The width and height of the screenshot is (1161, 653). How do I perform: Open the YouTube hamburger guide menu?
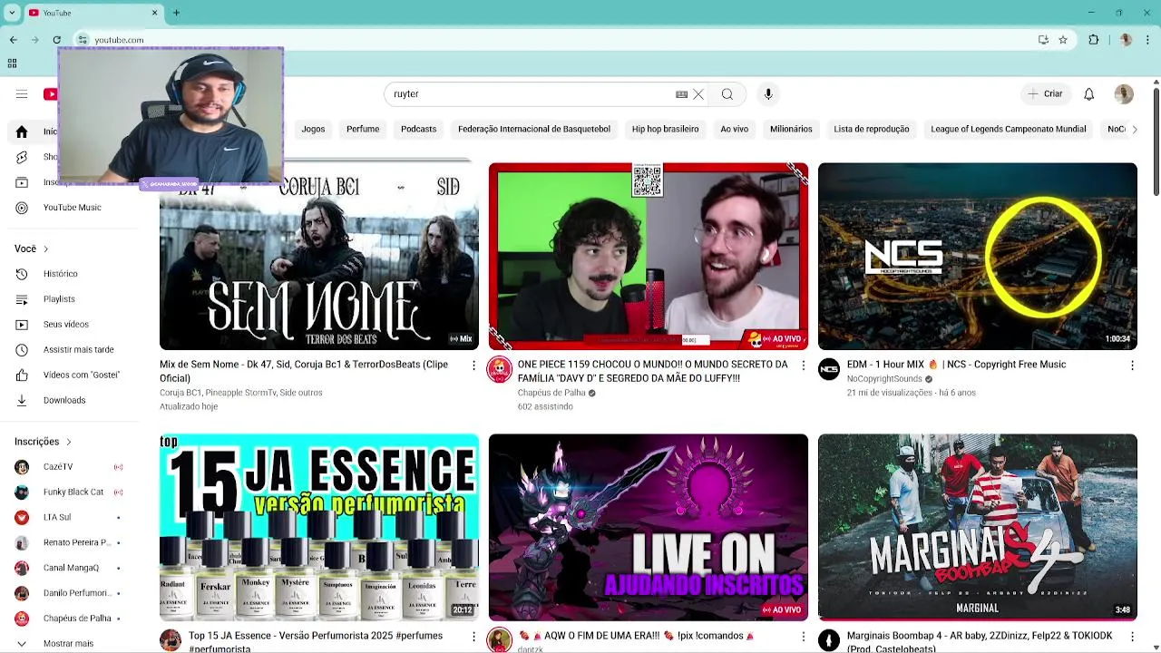click(22, 94)
